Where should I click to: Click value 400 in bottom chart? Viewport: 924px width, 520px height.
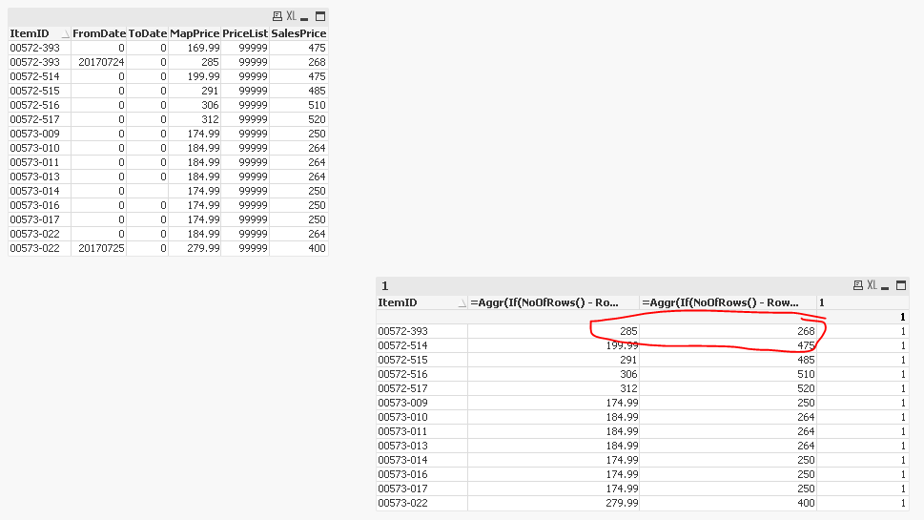click(728, 503)
